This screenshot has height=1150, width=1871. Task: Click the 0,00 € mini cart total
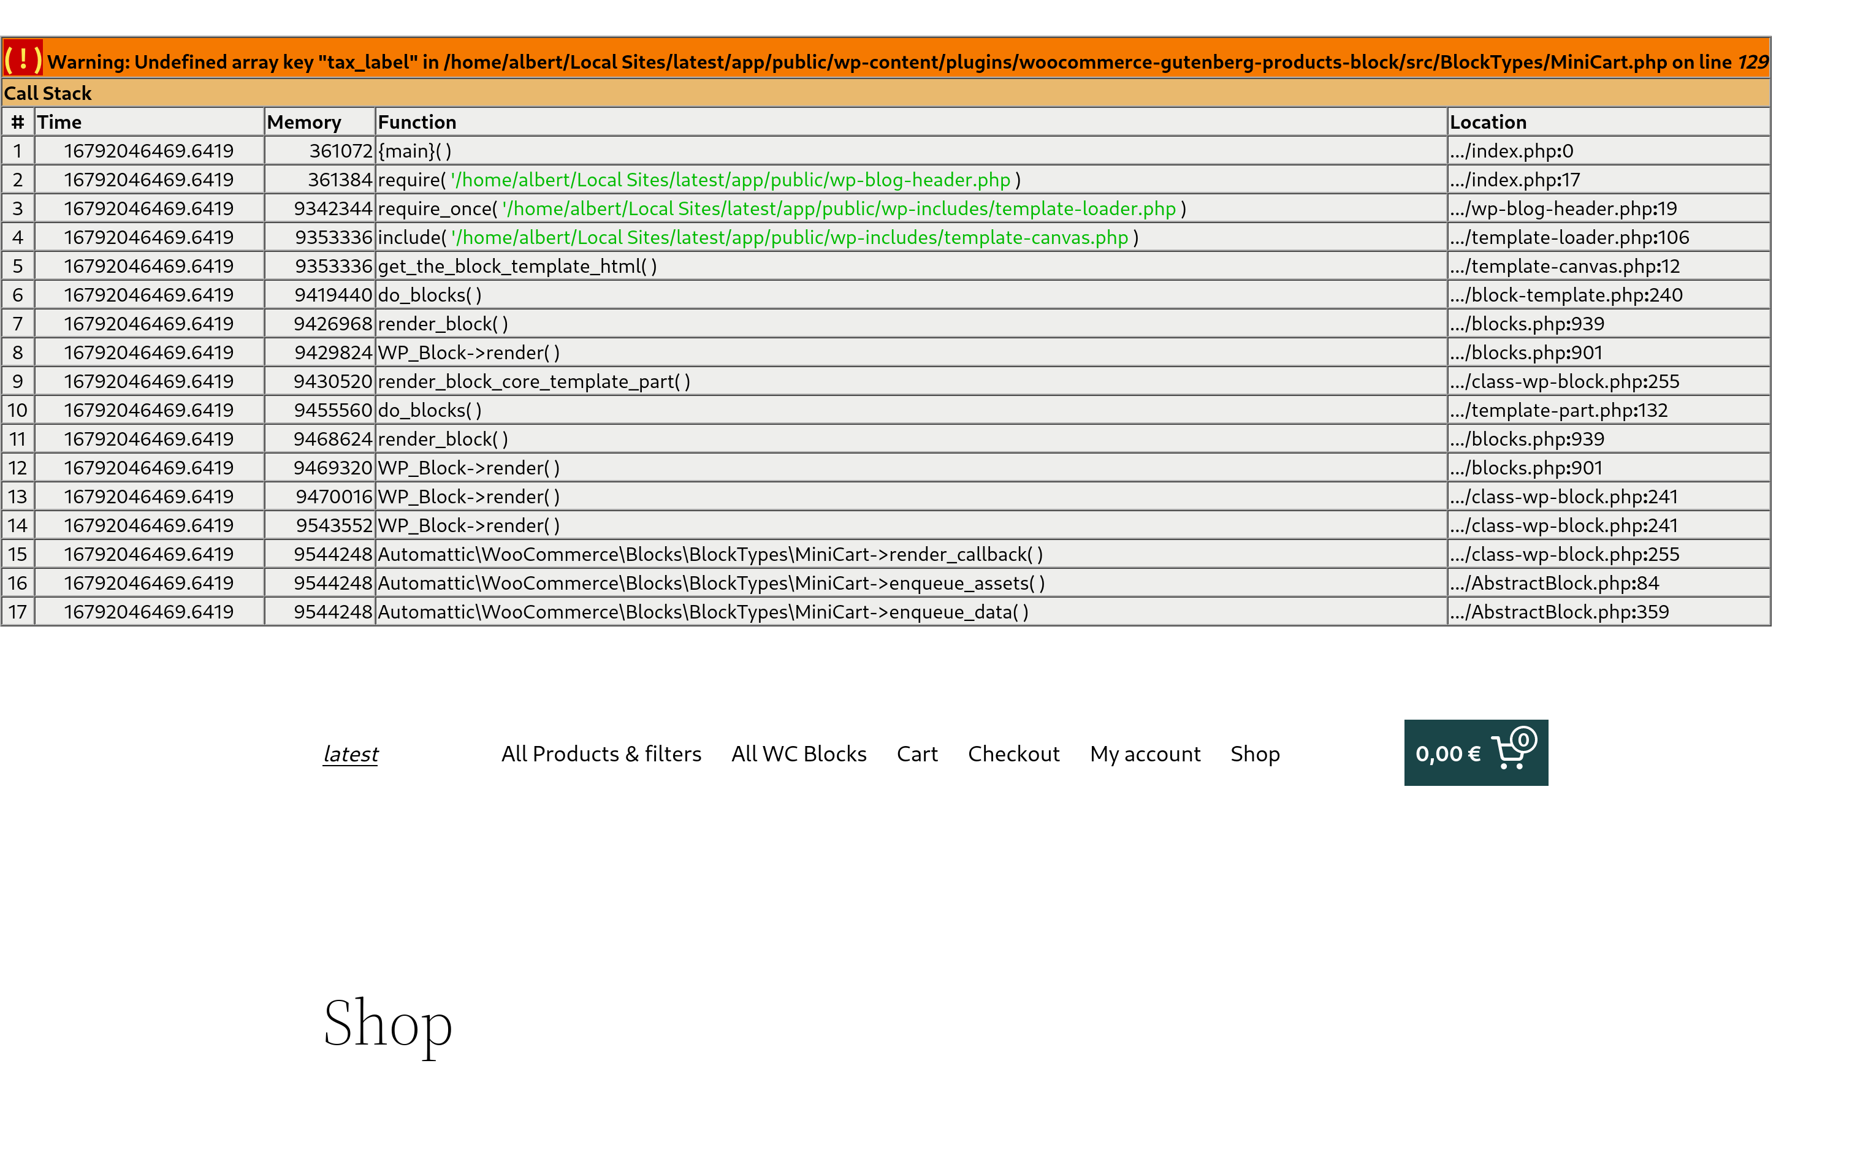click(1448, 754)
